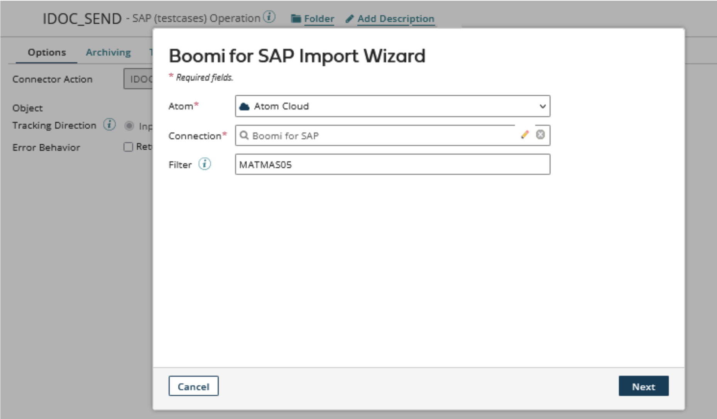Open the Connector Action dropdown
The width and height of the screenshot is (717, 419).
click(x=138, y=79)
